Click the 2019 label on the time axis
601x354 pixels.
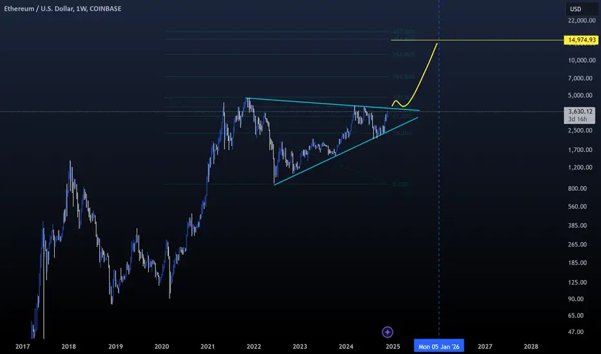115,346
